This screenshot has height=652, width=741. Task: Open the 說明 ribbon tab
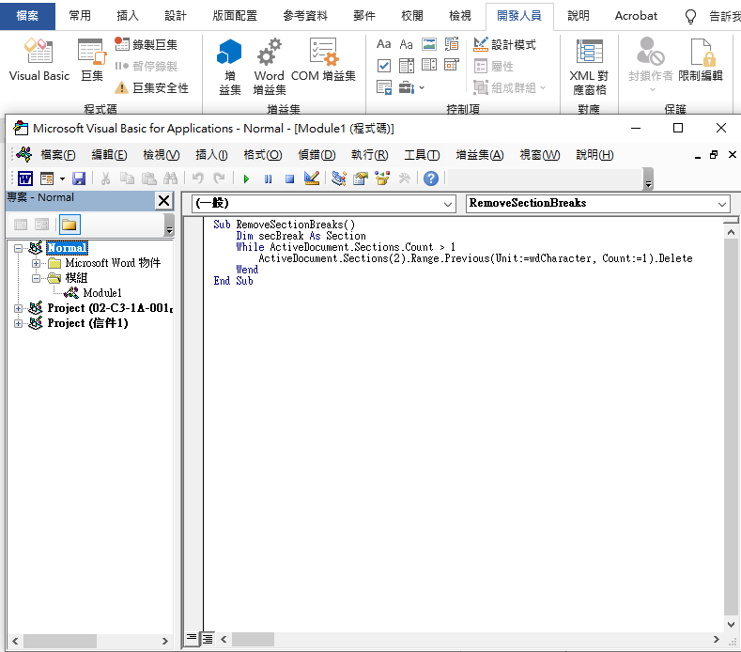[578, 16]
